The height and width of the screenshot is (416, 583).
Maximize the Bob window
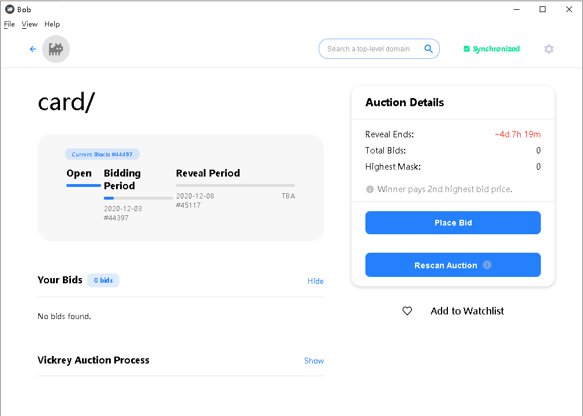coord(543,9)
